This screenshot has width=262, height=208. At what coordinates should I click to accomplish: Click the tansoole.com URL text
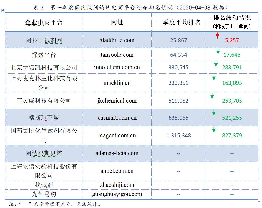(x=117, y=55)
